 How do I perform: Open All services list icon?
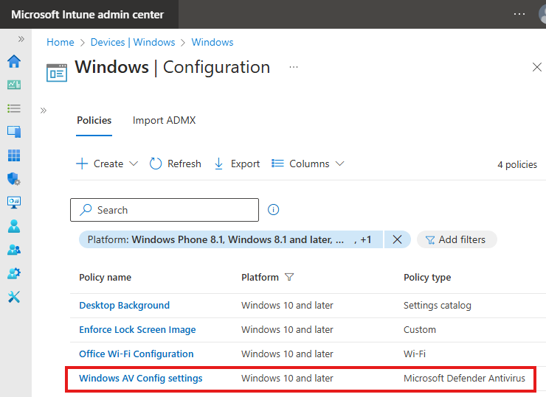(x=14, y=108)
